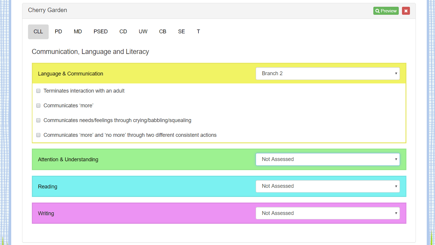435x245 pixels.
Task: Open the Attention & Understanding assessment dropdown
Action: tap(327, 159)
